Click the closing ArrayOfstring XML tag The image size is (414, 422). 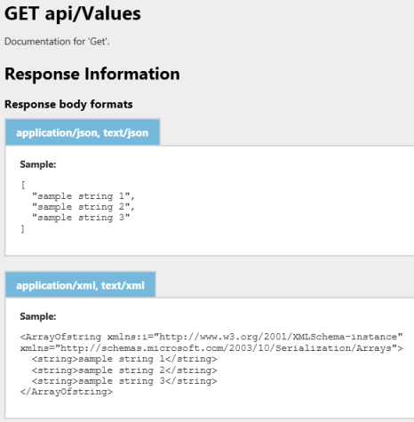coord(67,392)
